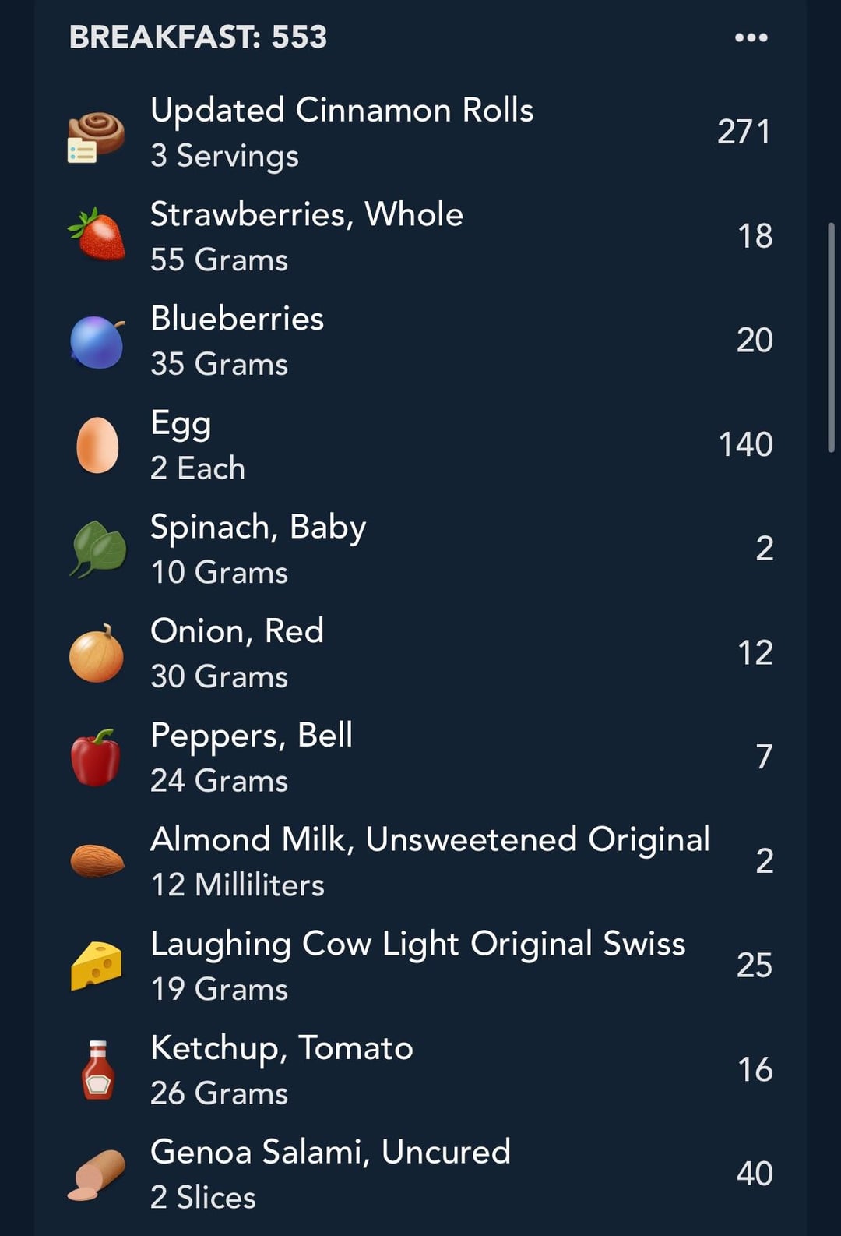Tap the baby spinach leaf icon
Screen dimensions: 841x1236
(98, 549)
